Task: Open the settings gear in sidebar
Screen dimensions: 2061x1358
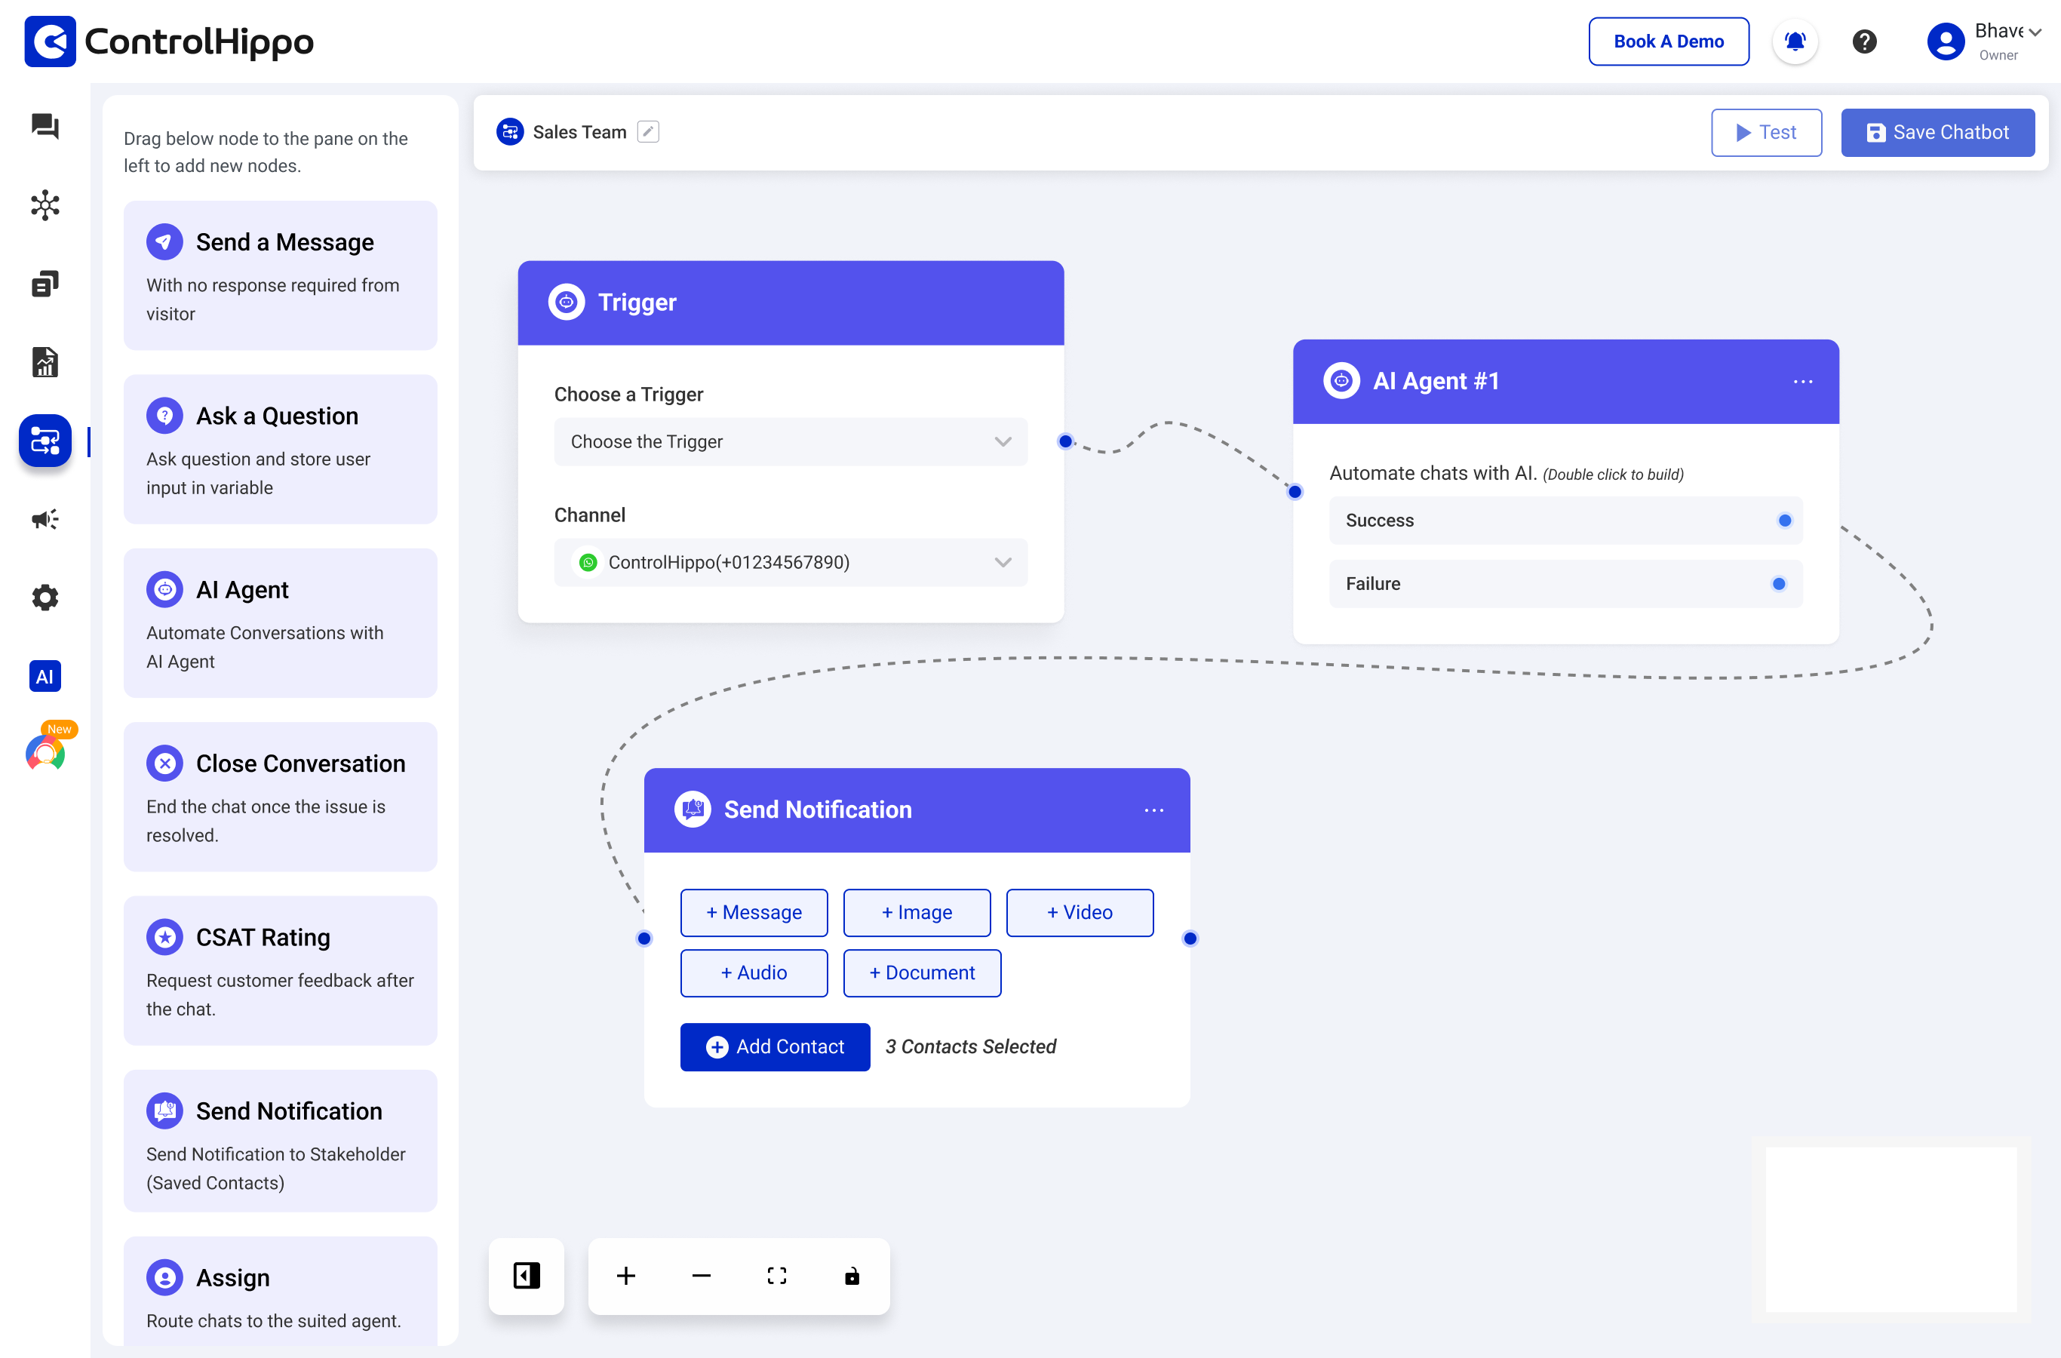Action: pyautogui.click(x=45, y=598)
